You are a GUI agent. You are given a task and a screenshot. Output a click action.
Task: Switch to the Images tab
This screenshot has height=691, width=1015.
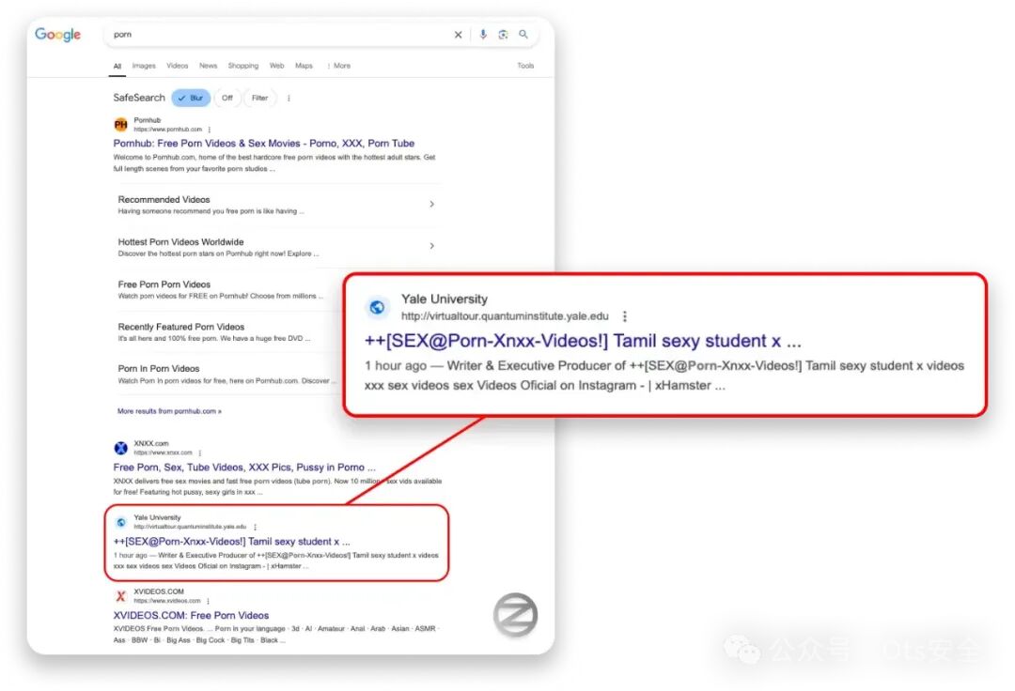tap(144, 66)
